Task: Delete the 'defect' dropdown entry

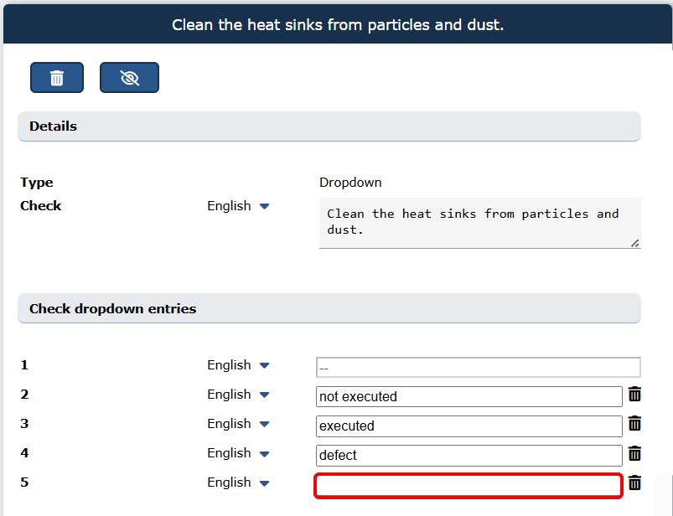Action: click(x=634, y=453)
